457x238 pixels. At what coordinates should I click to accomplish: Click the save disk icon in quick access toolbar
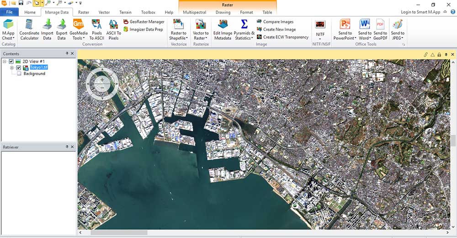(21, 3)
